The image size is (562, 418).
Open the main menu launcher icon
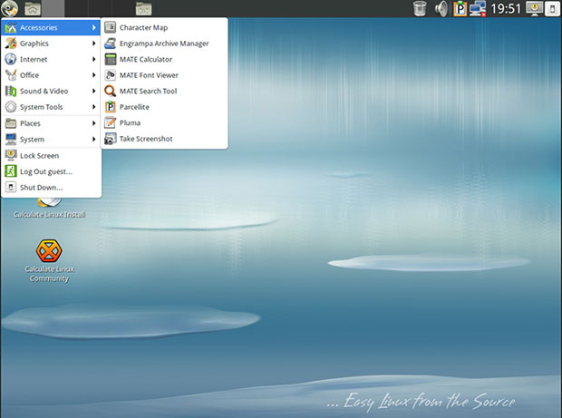tap(10, 8)
